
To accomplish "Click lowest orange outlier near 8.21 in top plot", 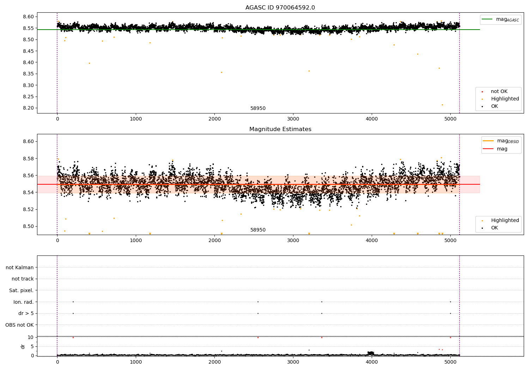I will 442,105.
